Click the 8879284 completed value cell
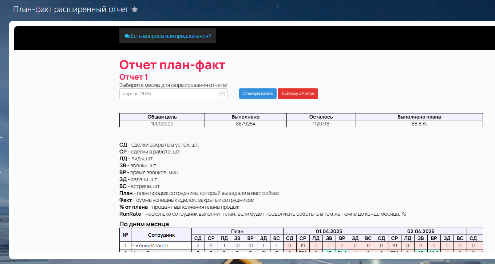This screenshot has width=495, height=264. (245, 124)
